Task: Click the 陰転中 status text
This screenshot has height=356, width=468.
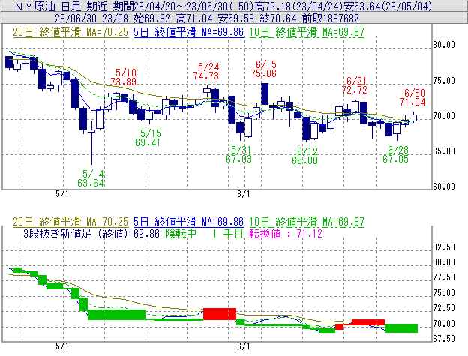Action: [x=181, y=233]
